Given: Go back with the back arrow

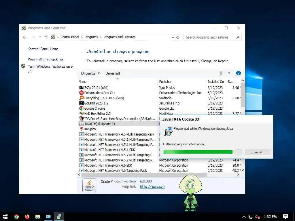Looking at the screenshot, I should (x=25, y=37).
